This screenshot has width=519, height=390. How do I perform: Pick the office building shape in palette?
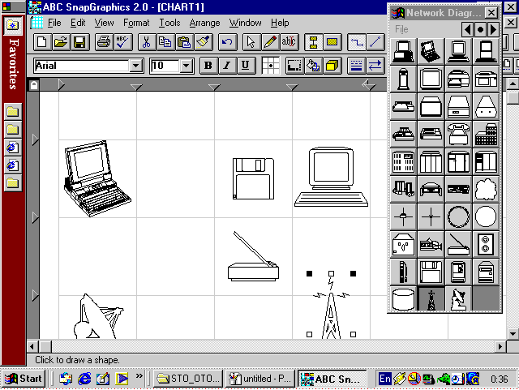pyautogui.click(x=486, y=134)
